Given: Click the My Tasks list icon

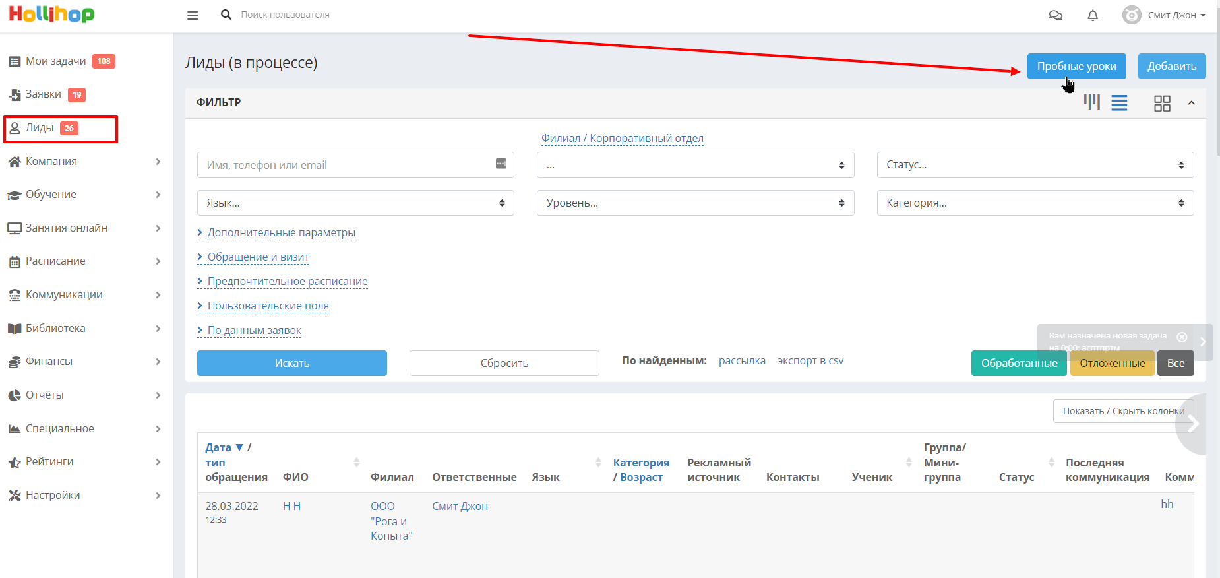Looking at the screenshot, I should [x=15, y=61].
